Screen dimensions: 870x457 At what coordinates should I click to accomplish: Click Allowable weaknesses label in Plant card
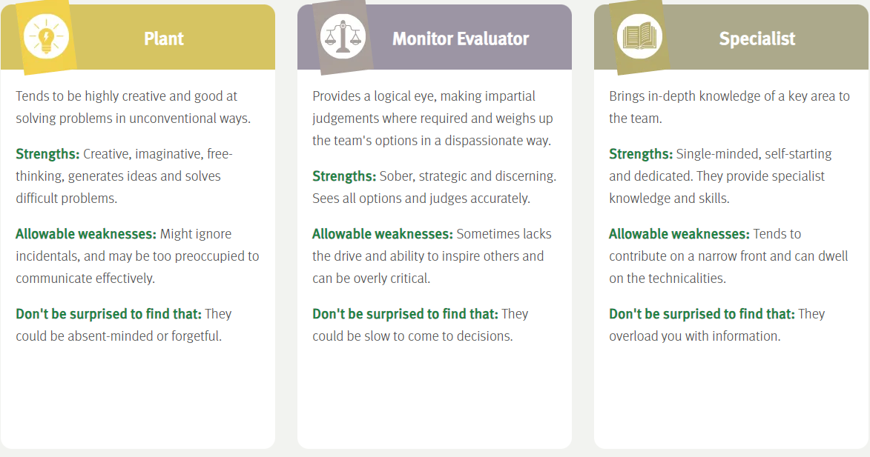86,234
